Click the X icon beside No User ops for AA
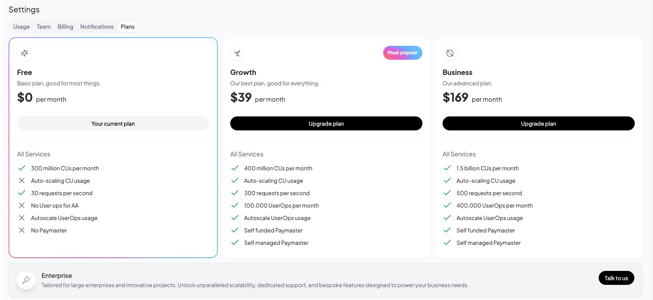 click(x=22, y=205)
